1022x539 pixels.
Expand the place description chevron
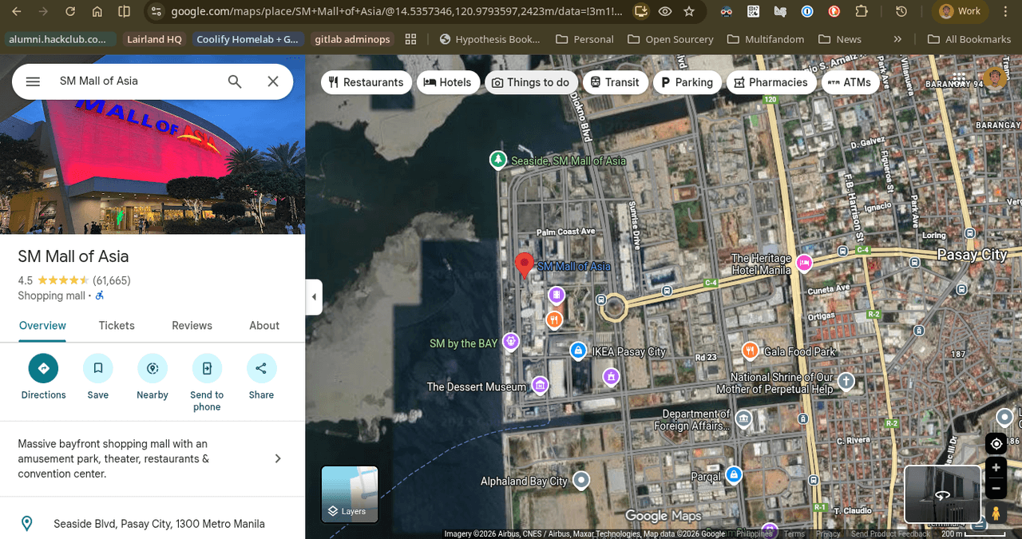click(x=278, y=458)
